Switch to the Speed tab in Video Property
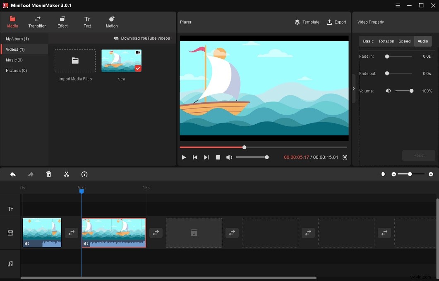 pos(405,41)
